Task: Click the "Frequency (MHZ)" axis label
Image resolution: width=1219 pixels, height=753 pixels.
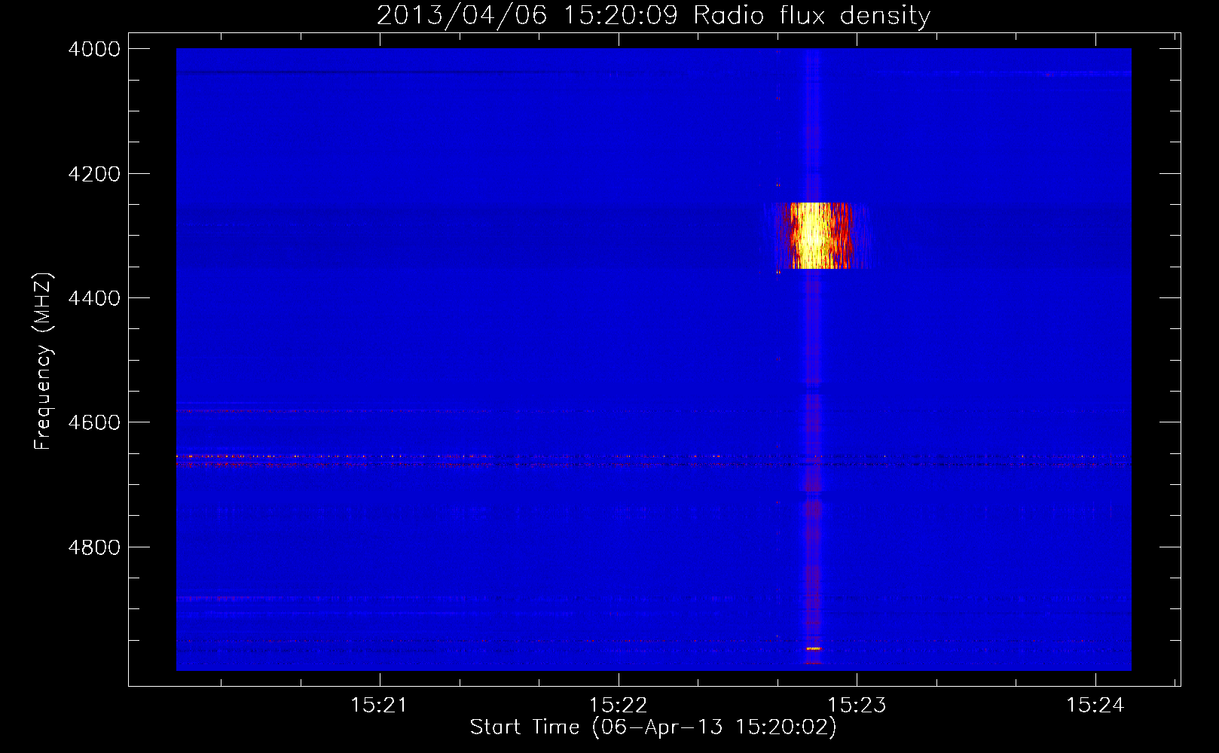Action: coord(44,361)
